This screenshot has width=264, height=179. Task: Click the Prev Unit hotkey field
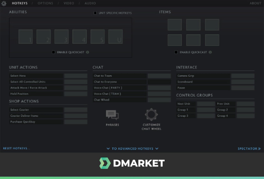click(x=246, y=104)
